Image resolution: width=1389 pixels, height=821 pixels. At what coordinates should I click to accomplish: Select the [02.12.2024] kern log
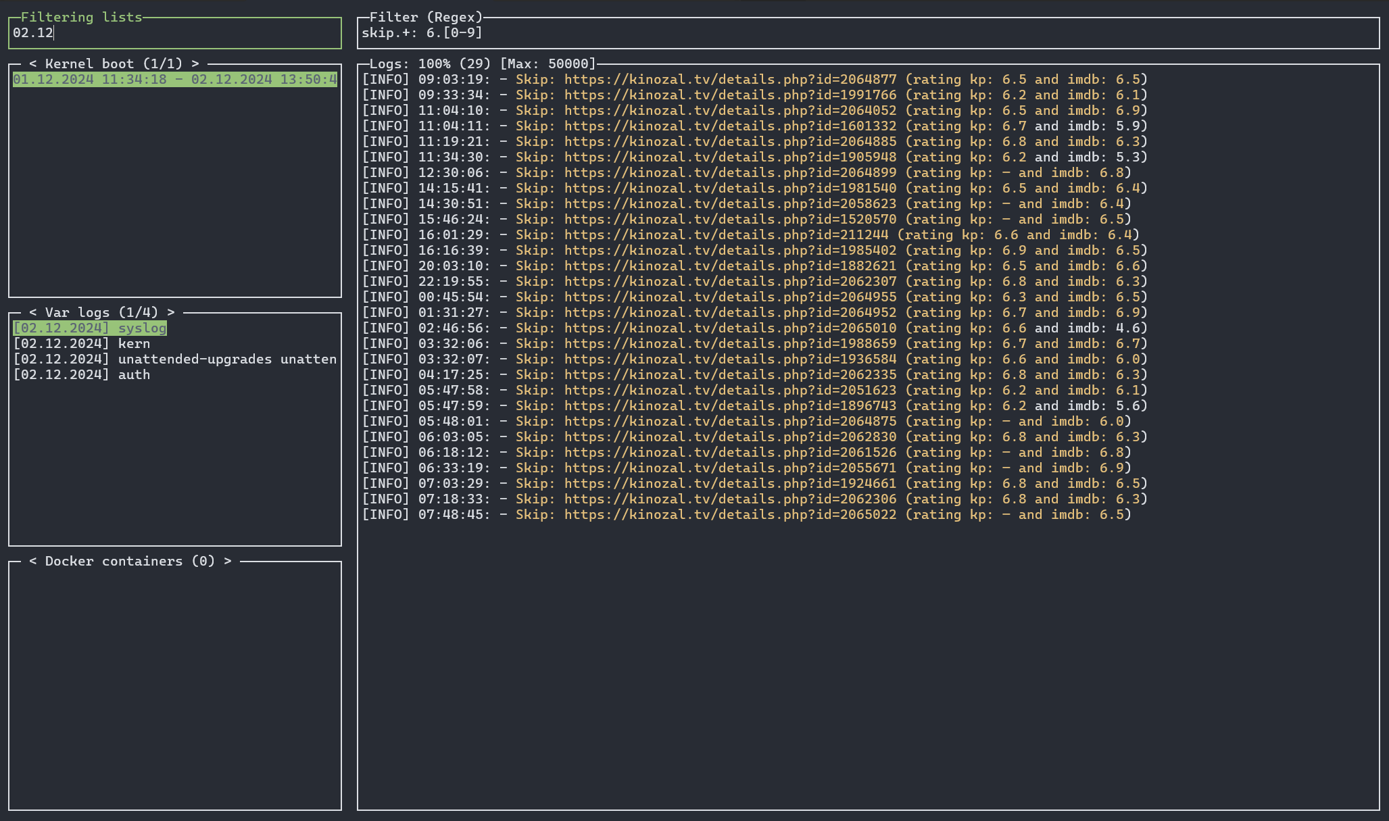click(x=82, y=344)
